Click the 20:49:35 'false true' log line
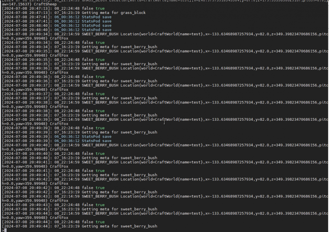Screen dimensions: 329x232 click(x=53, y=60)
